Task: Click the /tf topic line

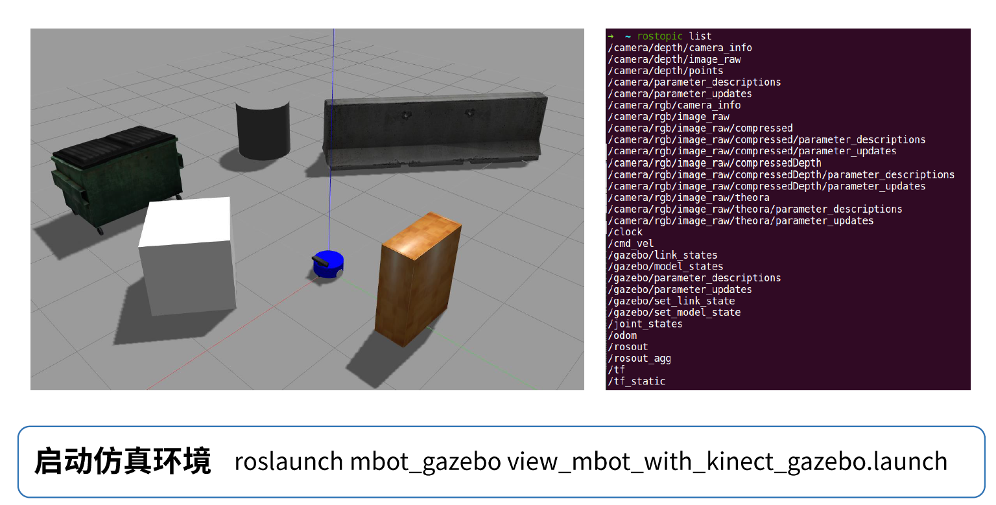Action: 616,370
